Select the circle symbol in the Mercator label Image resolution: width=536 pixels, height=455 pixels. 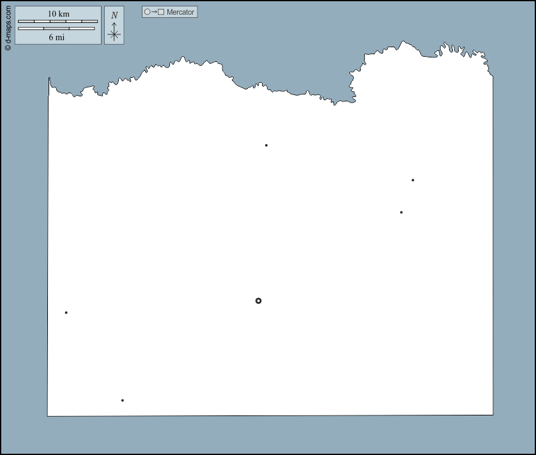(148, 12)
